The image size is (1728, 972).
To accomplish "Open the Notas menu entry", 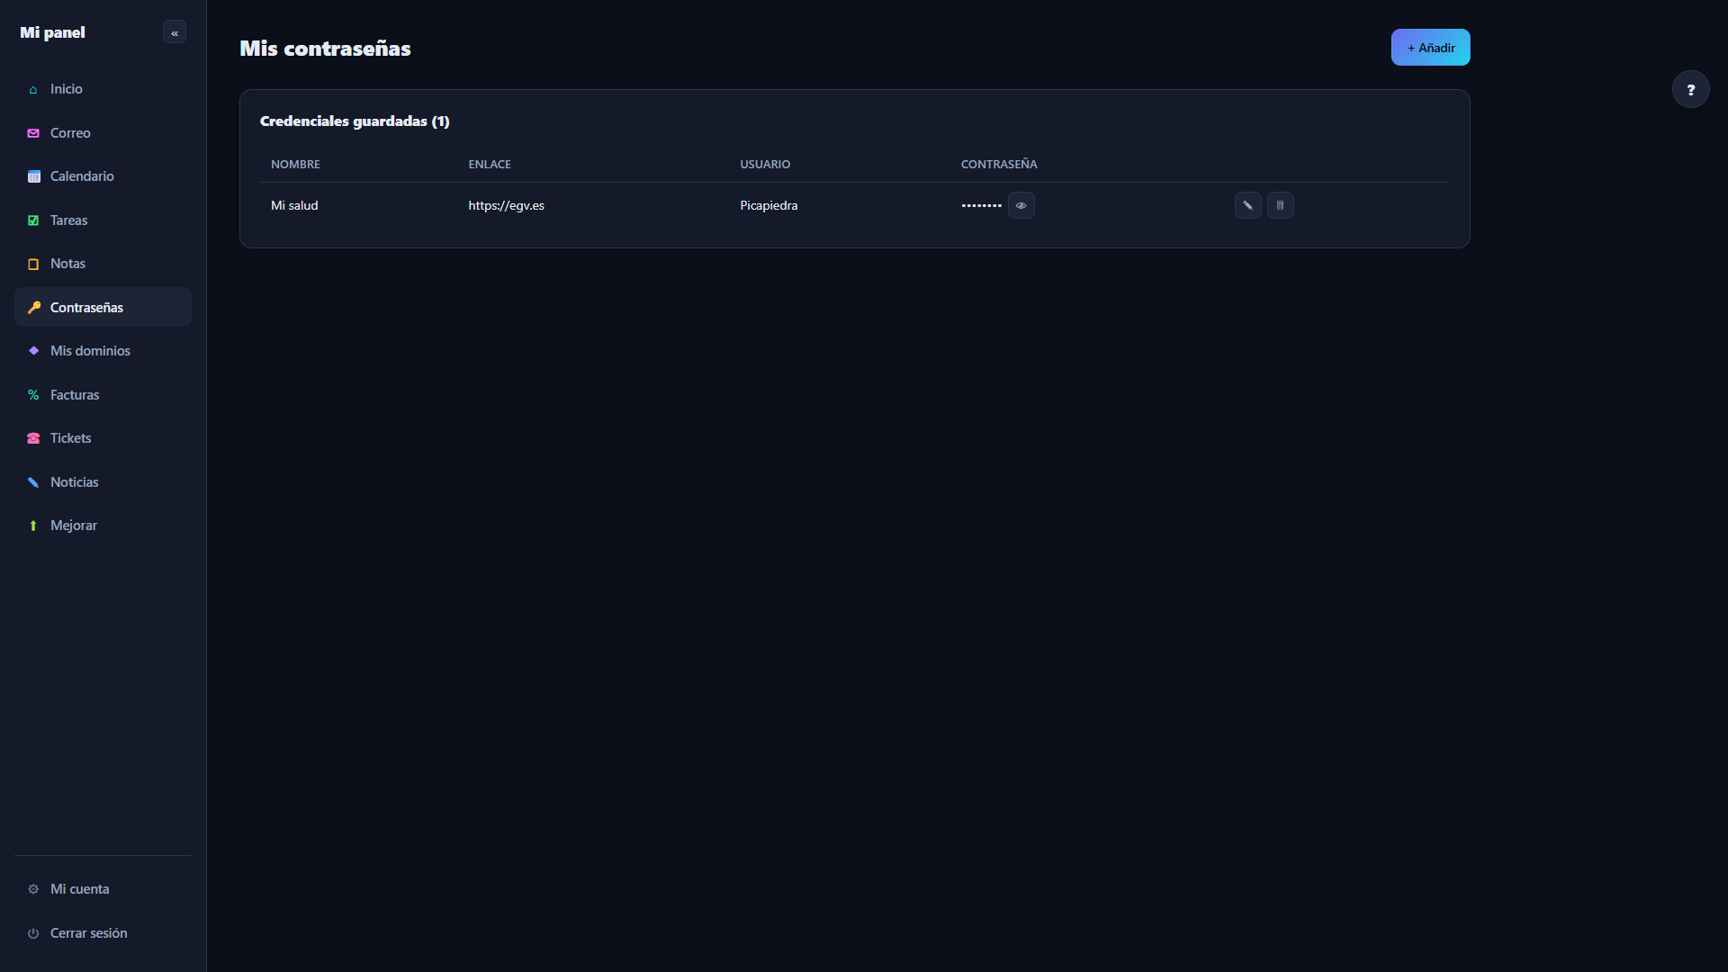I will pos(103,264).
